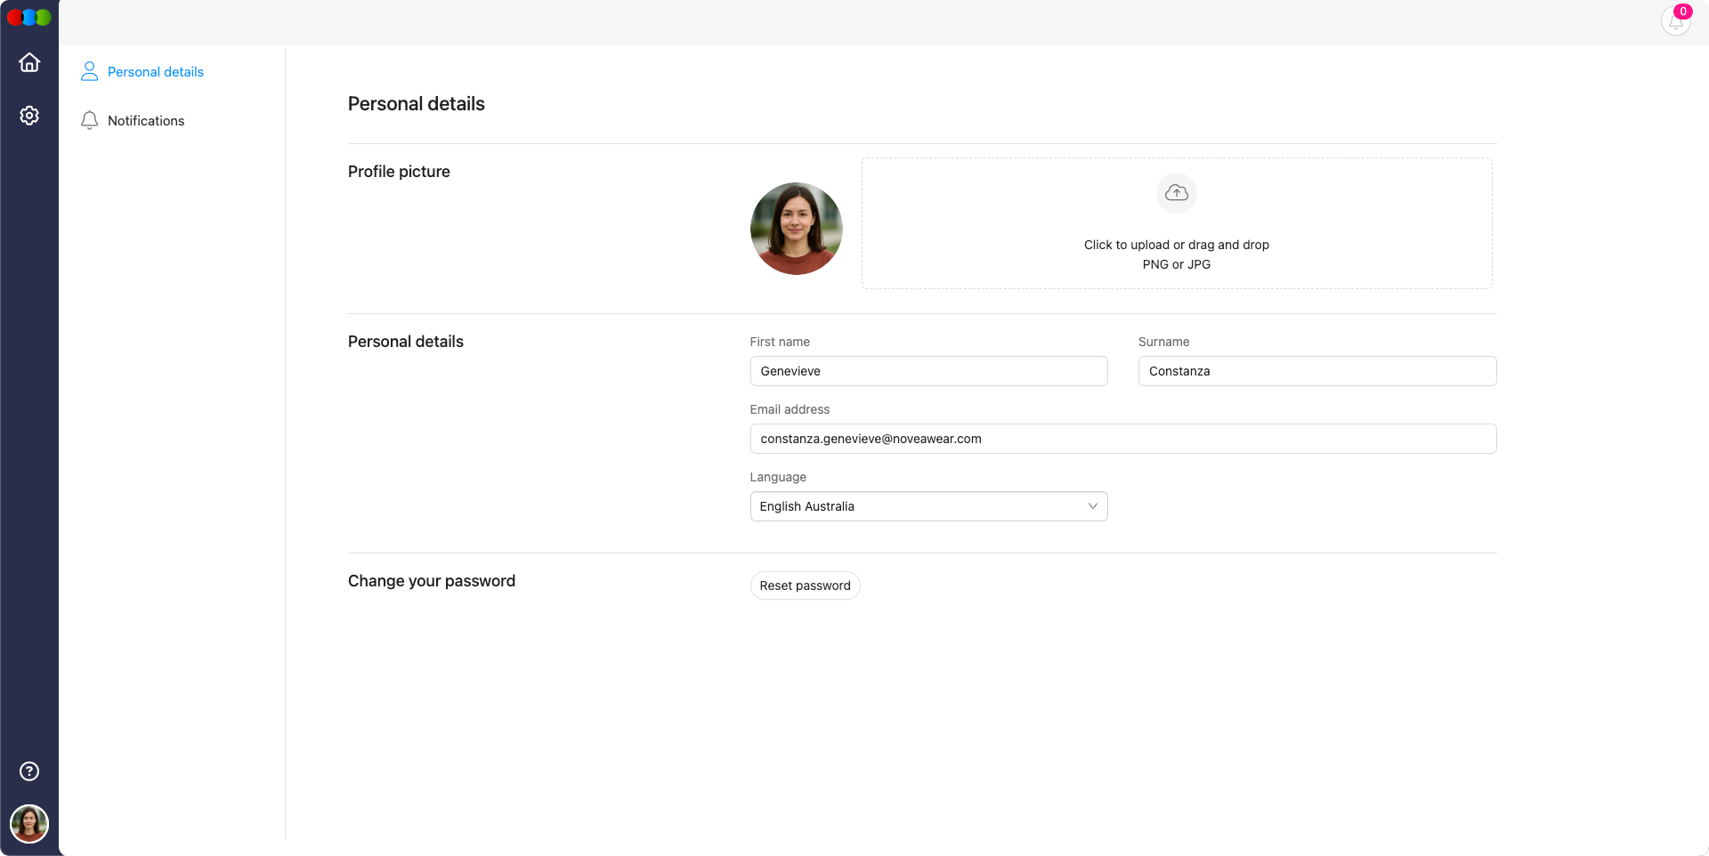Screen dimensions: 1709x856
Task: Expand the English Australia language selector
Action: [928, 506]
